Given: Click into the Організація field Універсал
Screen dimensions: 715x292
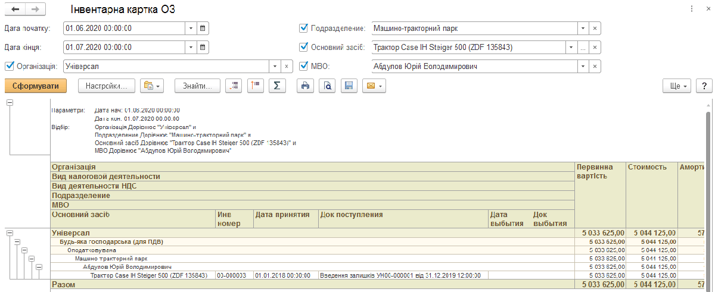Looking at the screenshot, I should pos(166,67).
